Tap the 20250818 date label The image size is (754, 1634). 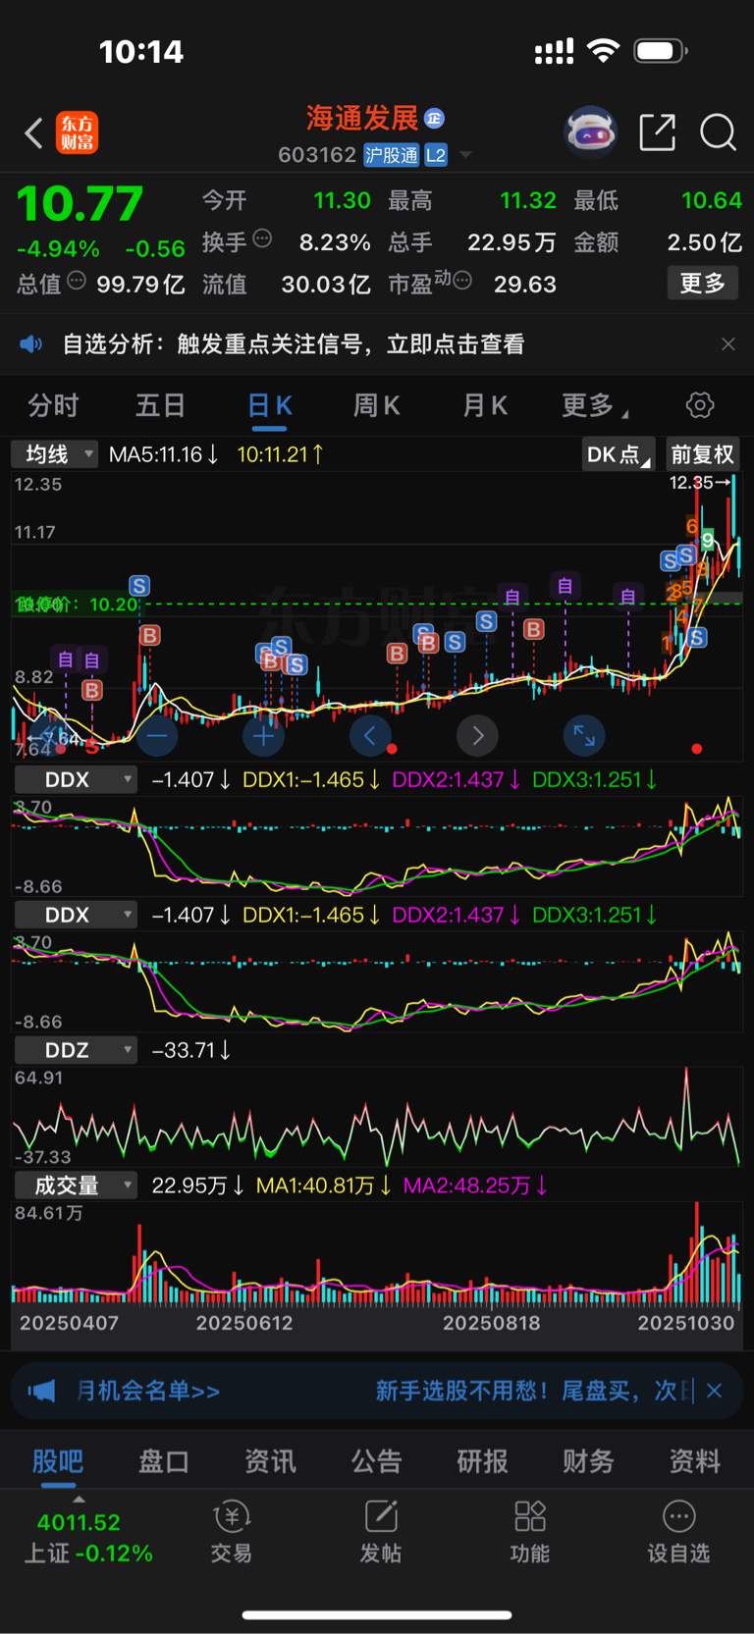click(x=491, y=1323)
